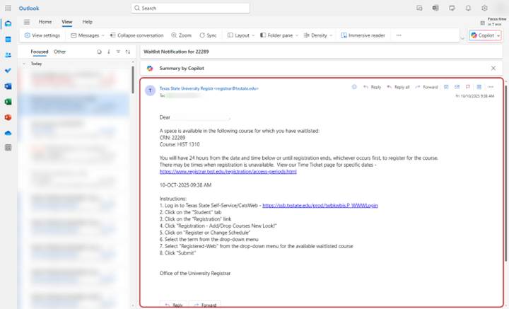This screenshot has height=309, width=509.
Task: Open the Copilot summary icon
Action: pos(150,68)
